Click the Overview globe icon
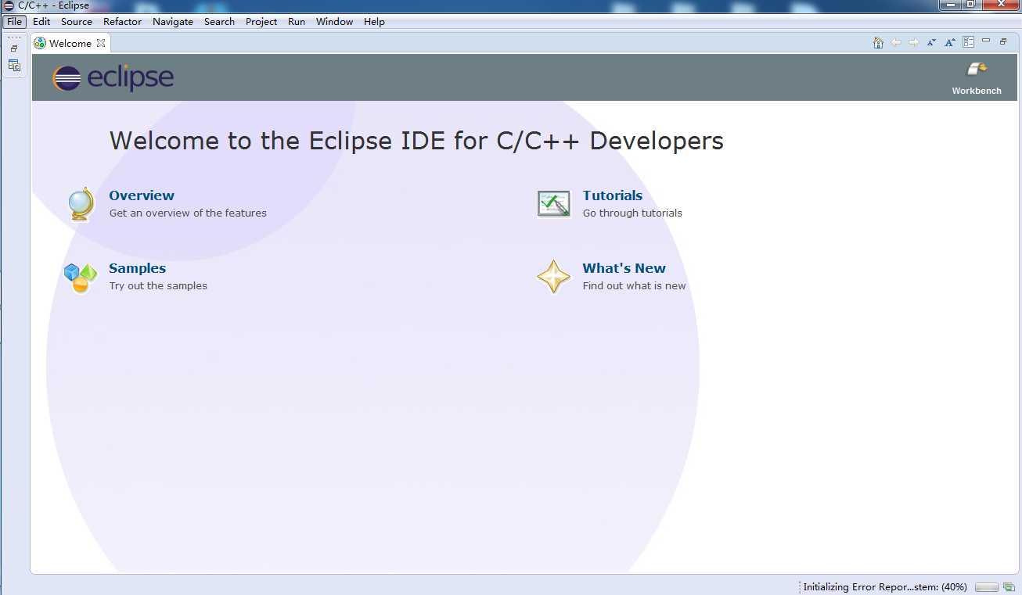The image size is (1022, 595). [x=81, y=204]
